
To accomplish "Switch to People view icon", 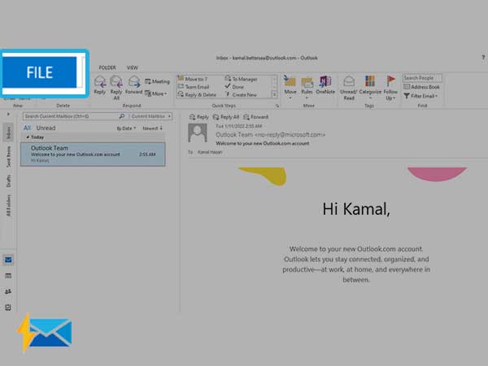I will pyautogui.click(x=8, y=292).
